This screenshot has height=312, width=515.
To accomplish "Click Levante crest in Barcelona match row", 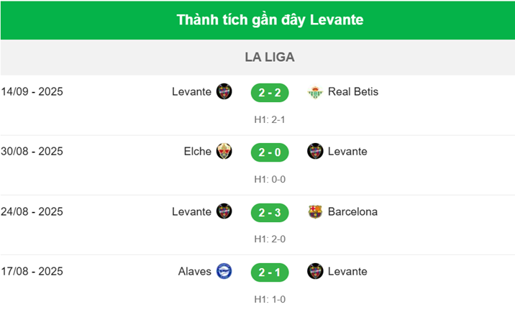I will [224, 212].
